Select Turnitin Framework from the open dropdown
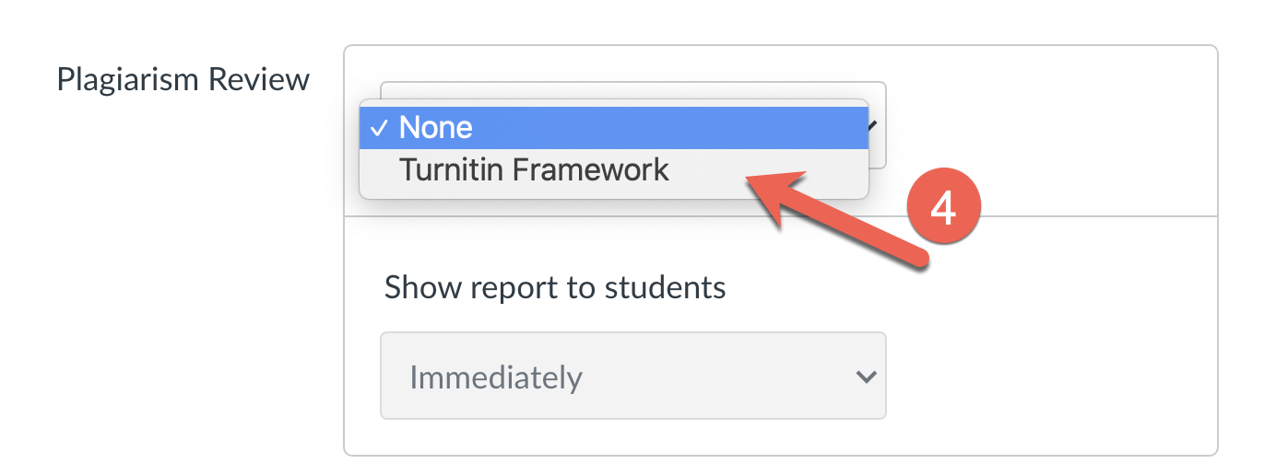Image resolution: width=1276 pixels, height=475 pixels. point(534,170)
